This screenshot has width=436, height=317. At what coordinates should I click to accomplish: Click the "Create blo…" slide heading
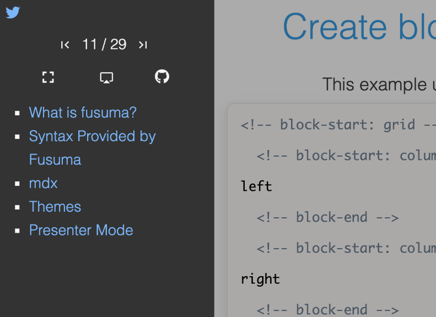click(x=358, y=26)
